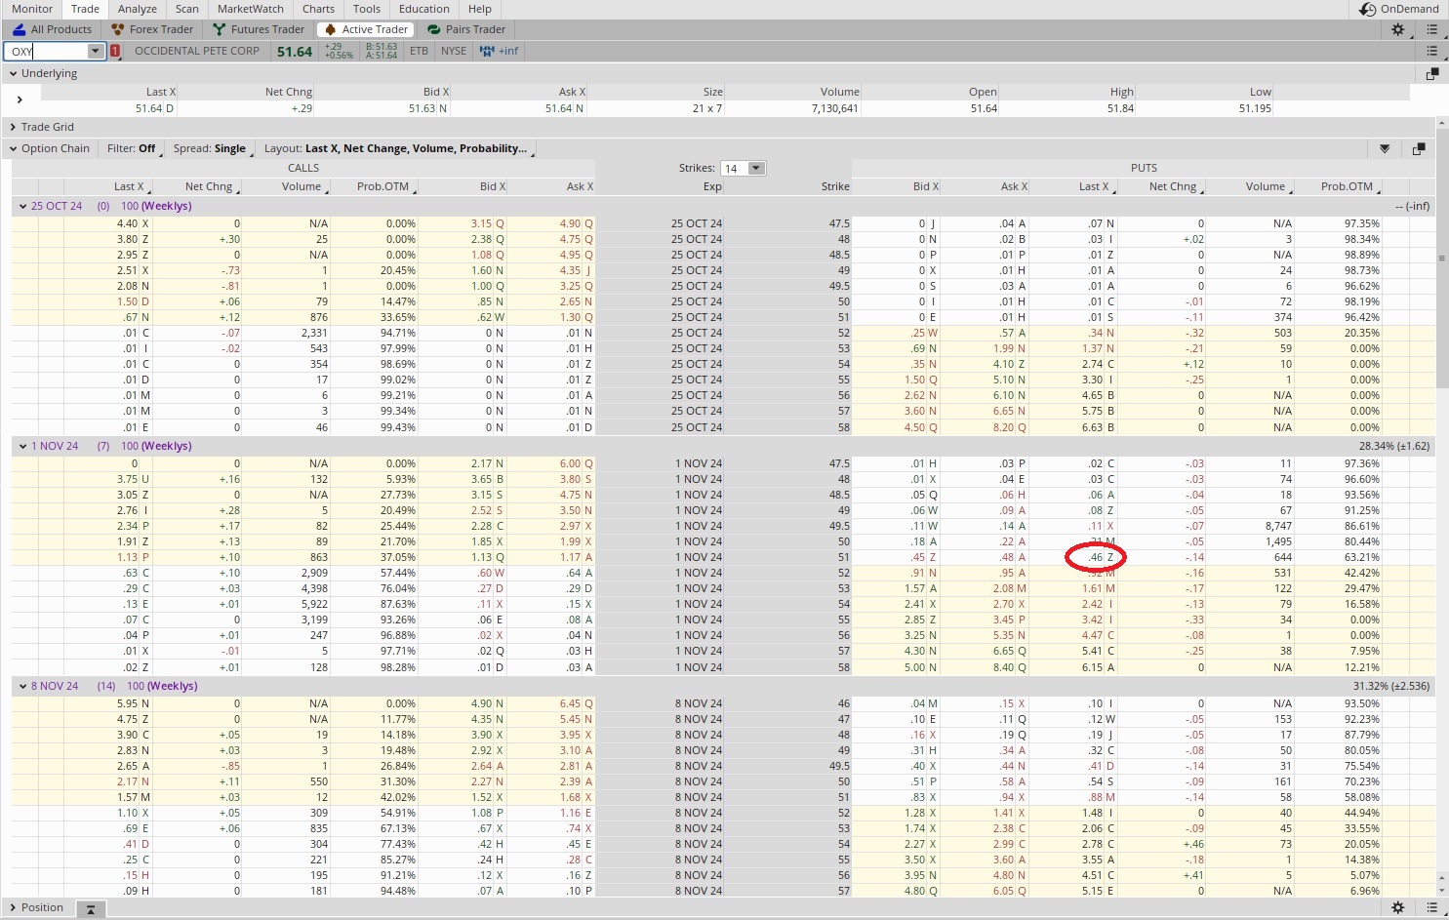The height and width of the screenshot is (920, 1449).
Task: Open the Monitor main tab
Action: tap(32, 9)
